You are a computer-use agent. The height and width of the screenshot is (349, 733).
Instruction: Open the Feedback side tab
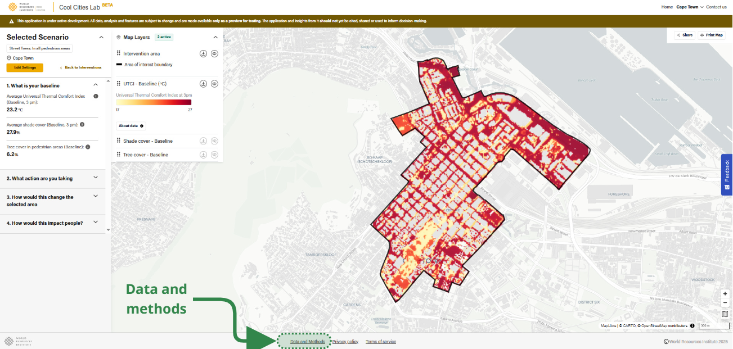coord(727,174)
